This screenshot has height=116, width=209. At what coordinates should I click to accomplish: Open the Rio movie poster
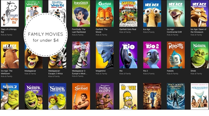pyautogui.click(x=128, y=55)
